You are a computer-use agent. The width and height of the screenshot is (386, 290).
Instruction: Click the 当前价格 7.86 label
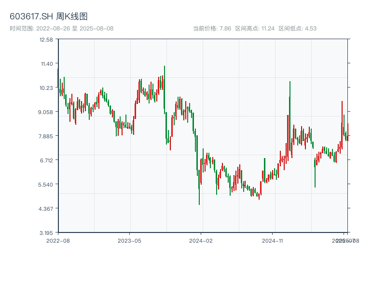[212, 29]
